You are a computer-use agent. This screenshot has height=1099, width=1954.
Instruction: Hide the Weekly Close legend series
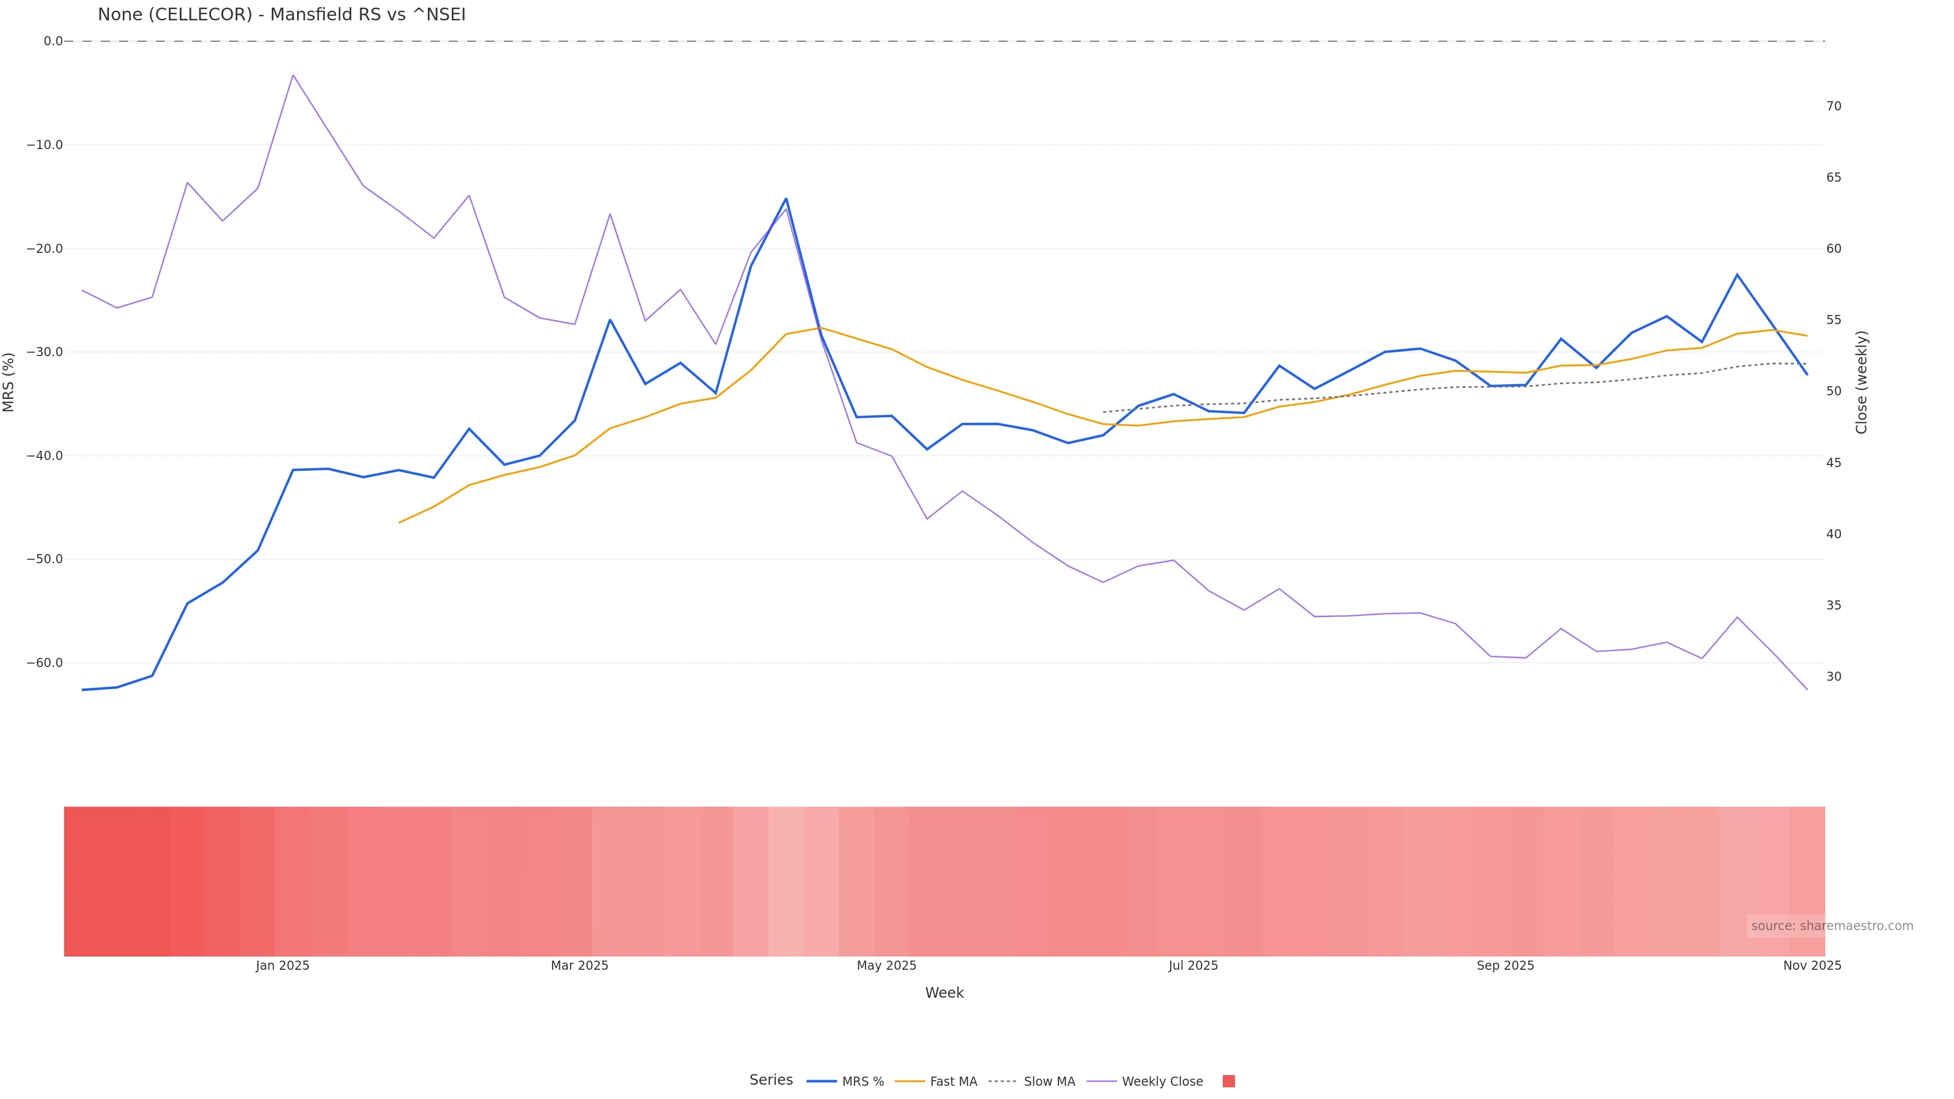click(x=1162, y=1082)
